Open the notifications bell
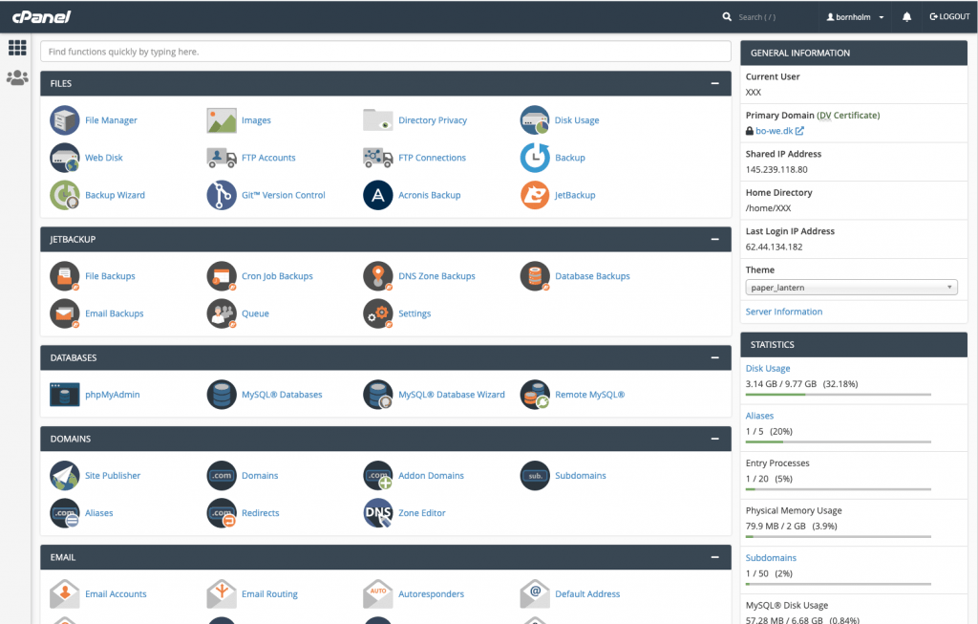 pyautogui.click(x=905, y=15)
